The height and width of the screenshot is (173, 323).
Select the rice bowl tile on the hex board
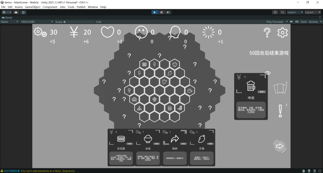[x=175, y=64]
